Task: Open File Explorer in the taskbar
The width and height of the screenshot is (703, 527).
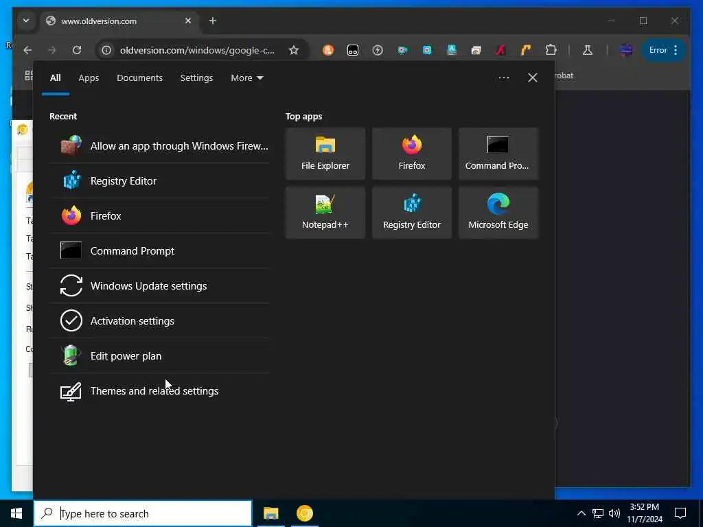Action: click(x=270, y=513)
